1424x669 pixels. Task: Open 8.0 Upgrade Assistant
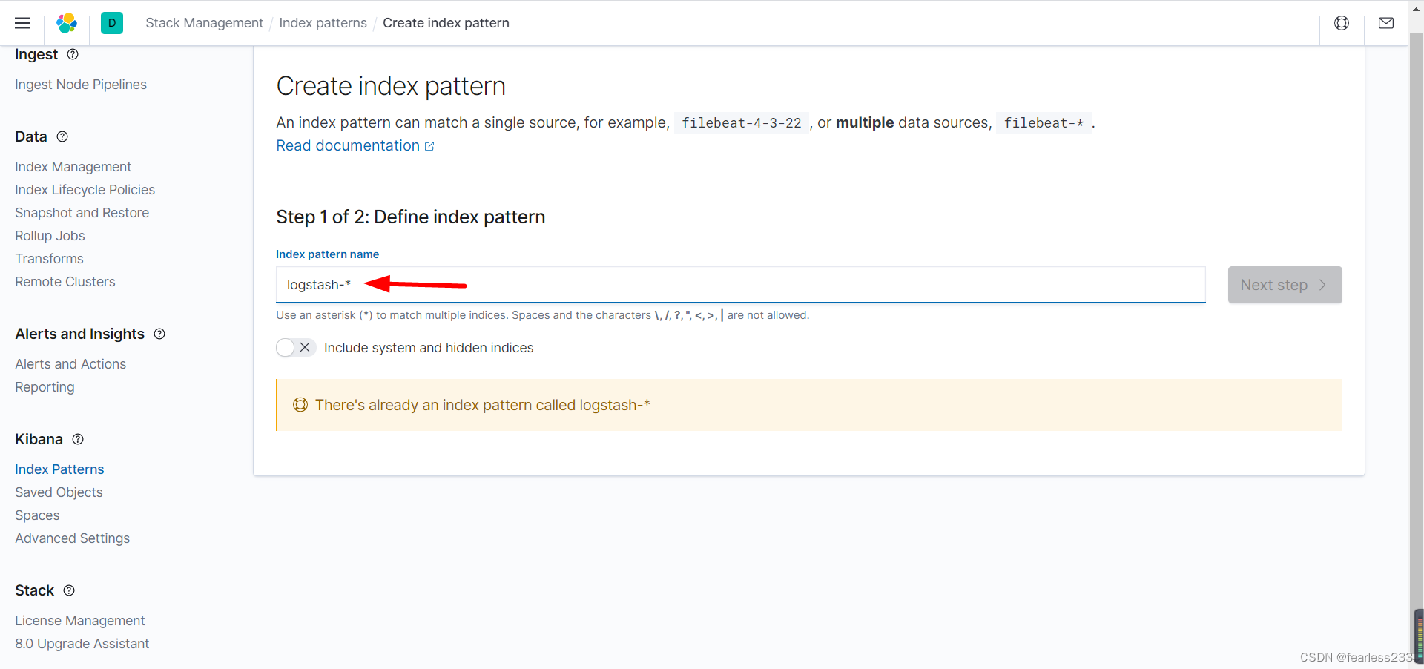(82, 644)
